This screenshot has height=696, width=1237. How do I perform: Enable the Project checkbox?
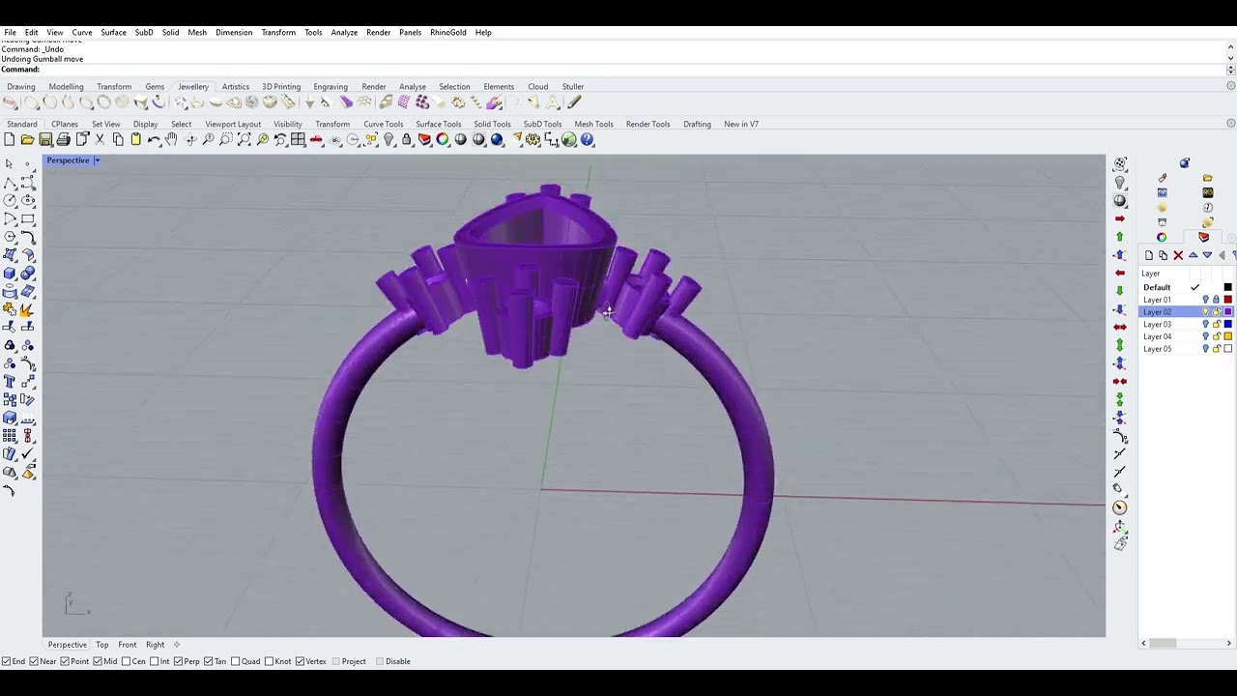[334, 661]
